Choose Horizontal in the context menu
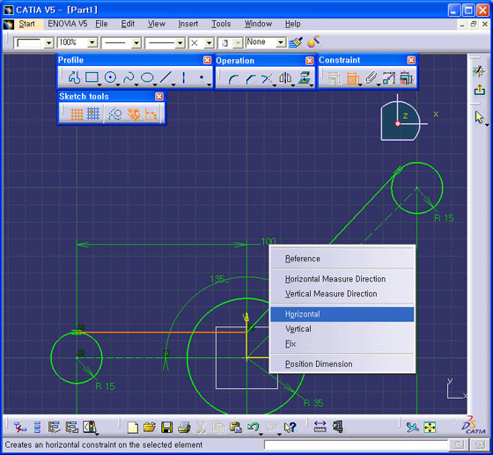Image resolution: width=493 pixels, height=455 pixels. tap(342, 314)
